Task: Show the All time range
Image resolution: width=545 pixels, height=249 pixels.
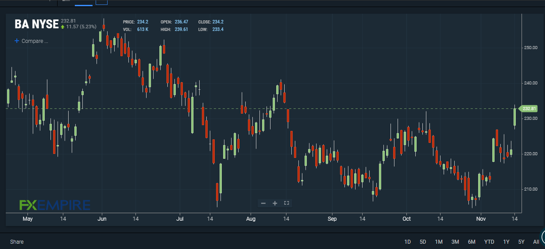Action: 536,242
